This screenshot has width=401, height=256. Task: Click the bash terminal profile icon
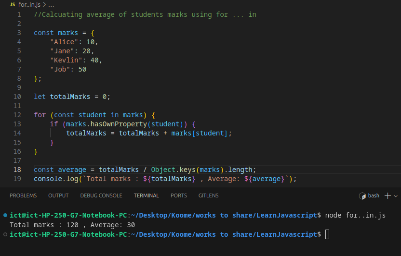(x=362, y=196)
